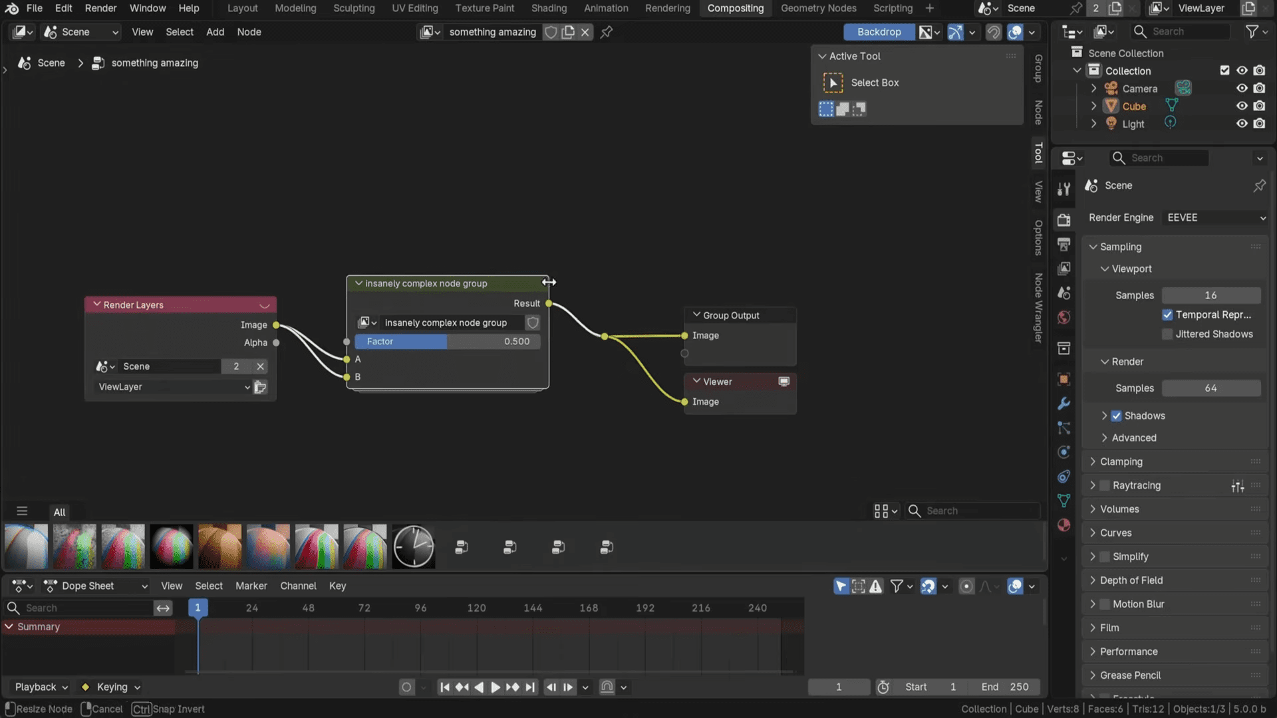
Task: Click the fake user shield on the node group
Action: coord(532,322)
